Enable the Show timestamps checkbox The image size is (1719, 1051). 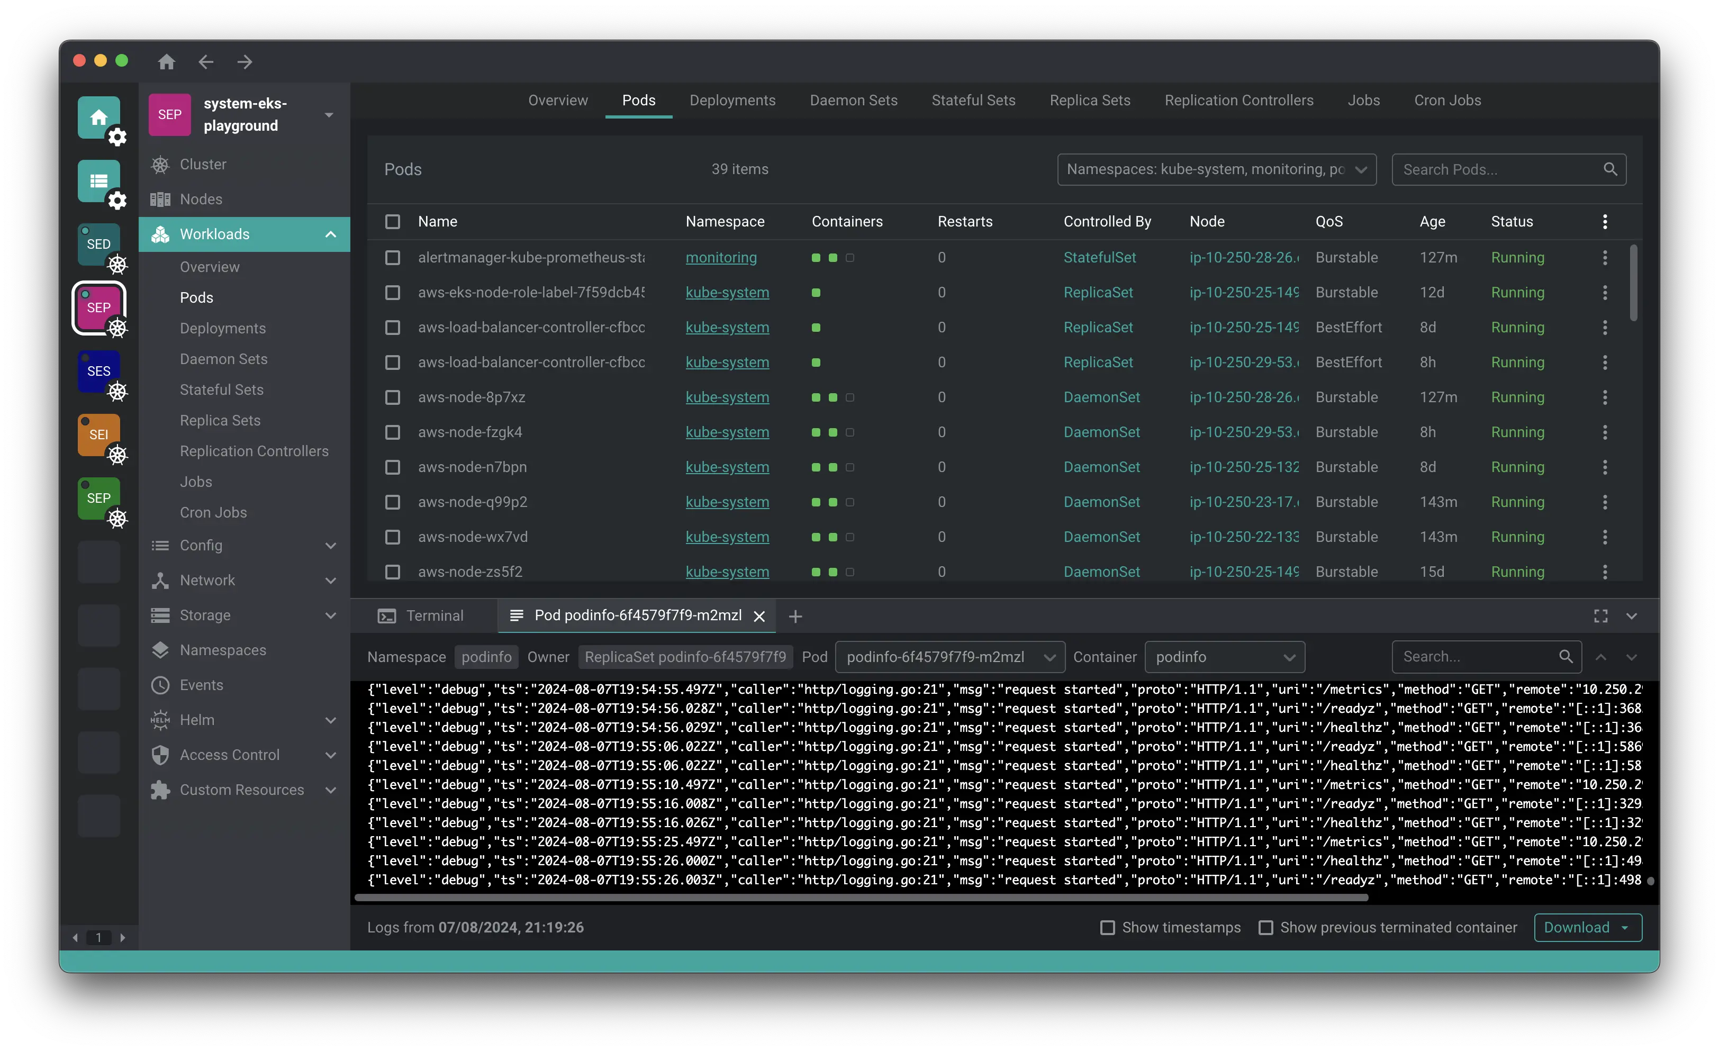click(x=1107, y=928)
